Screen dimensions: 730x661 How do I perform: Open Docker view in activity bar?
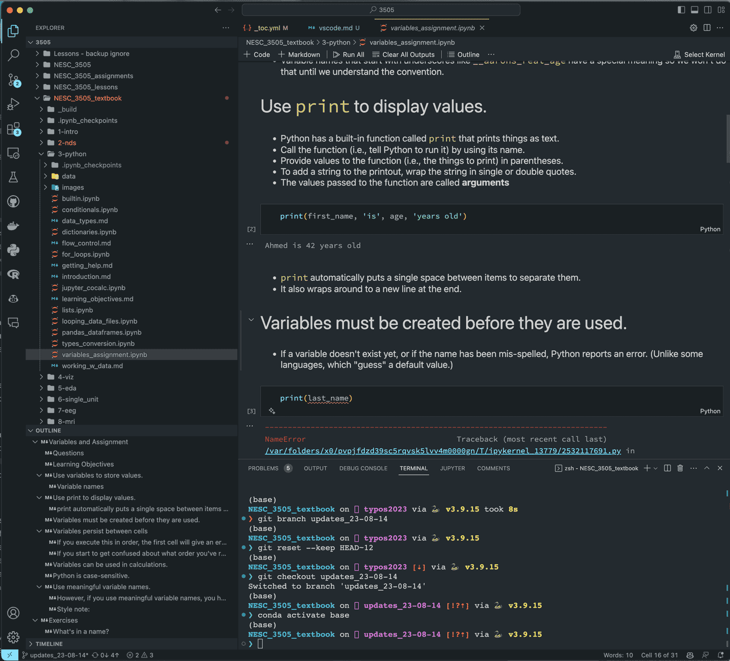[14, 226]
